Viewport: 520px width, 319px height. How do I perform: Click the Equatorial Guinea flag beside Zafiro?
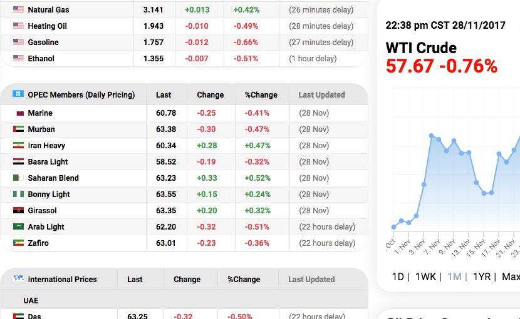tap(18, 243)
